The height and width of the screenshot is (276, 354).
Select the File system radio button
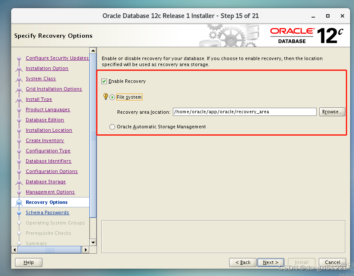112,97
